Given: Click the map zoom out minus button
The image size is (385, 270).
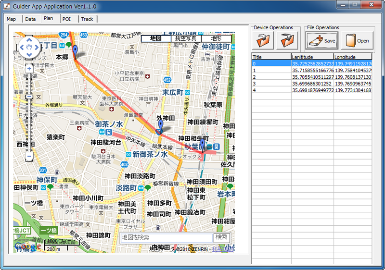Looking at the screenshot, I should point(29,156).
